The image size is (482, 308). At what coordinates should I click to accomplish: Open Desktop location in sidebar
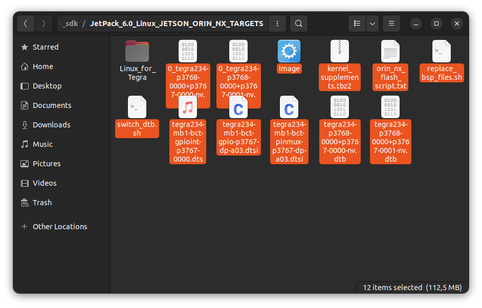tap(61, 86)
